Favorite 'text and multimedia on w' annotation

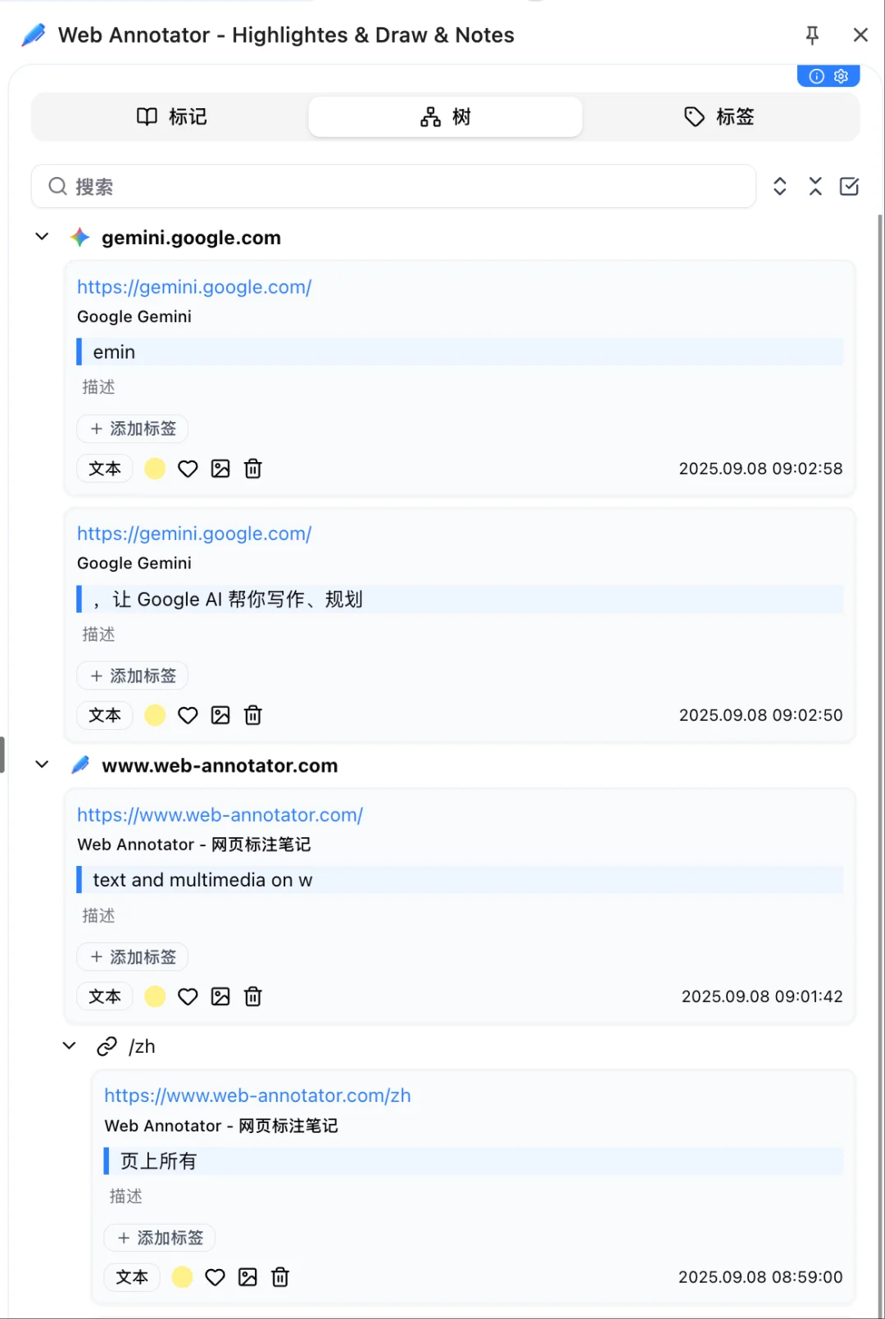pyautogui.click(x=188, y=996)
